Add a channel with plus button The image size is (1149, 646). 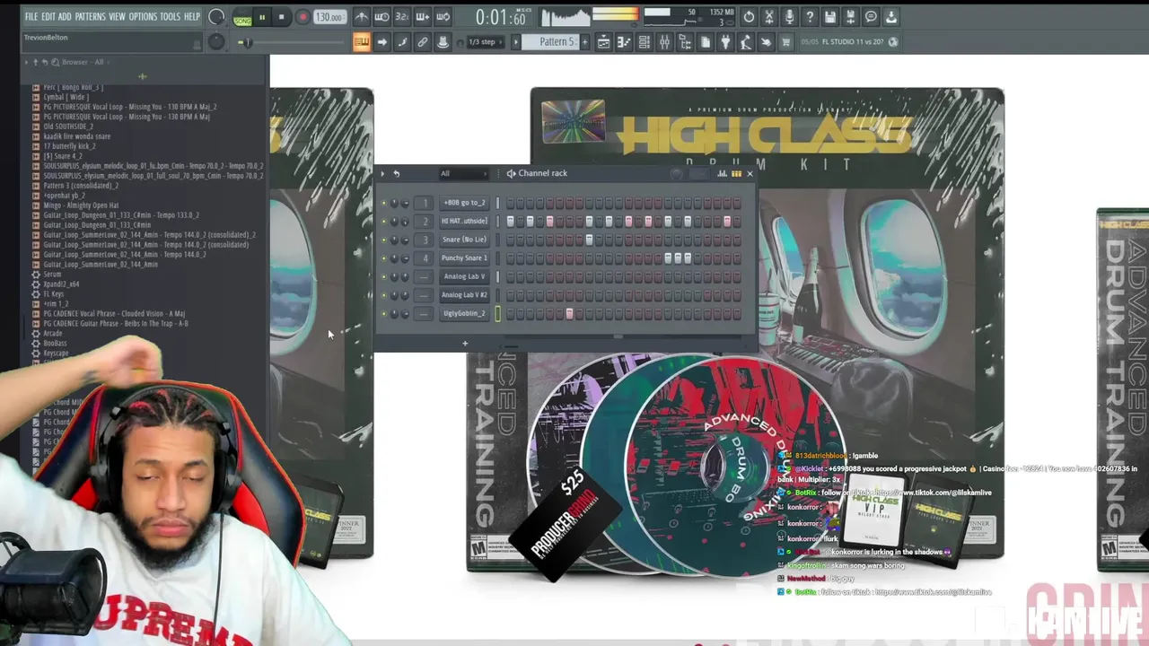coord(465,344)
